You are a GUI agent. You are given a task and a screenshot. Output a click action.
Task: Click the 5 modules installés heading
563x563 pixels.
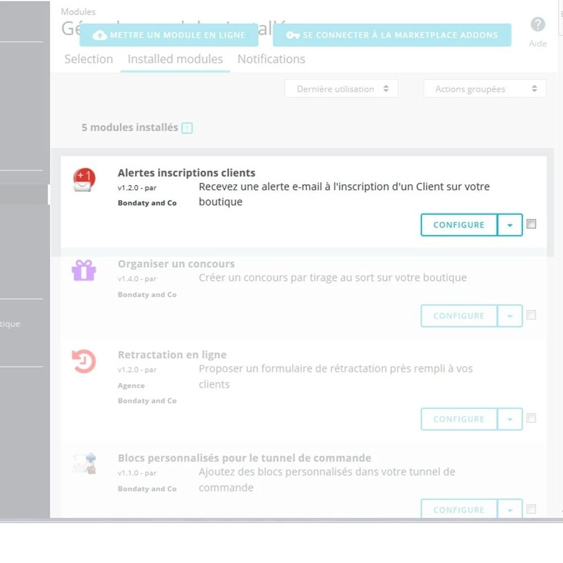click(129, 127)
